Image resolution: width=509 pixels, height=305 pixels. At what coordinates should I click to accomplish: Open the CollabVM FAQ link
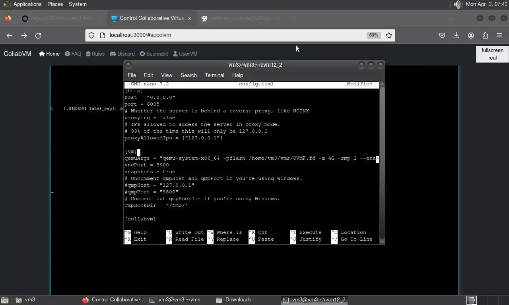[73, 54]
